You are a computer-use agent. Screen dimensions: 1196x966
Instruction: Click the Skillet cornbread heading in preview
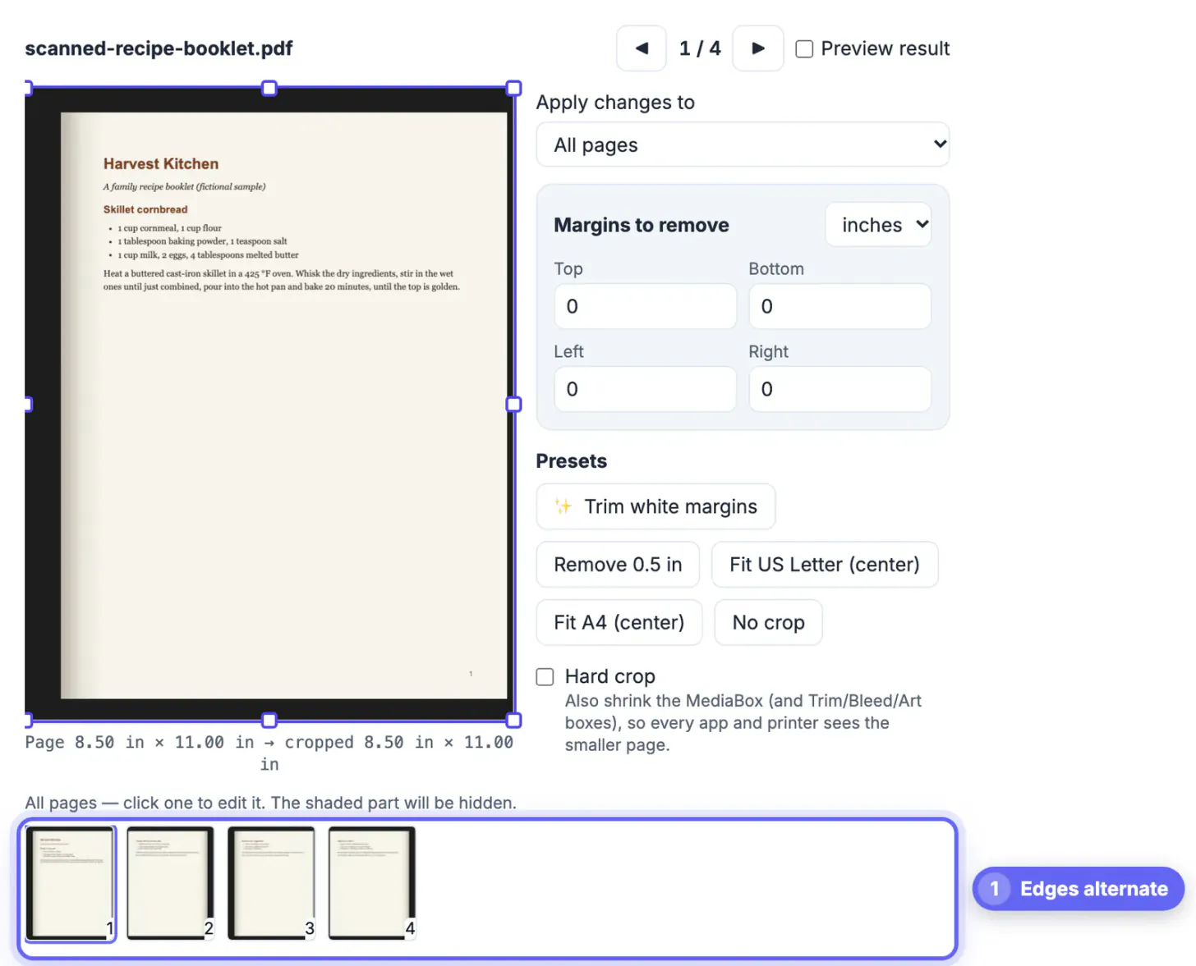pyautogui.click(x=145, y=209)
